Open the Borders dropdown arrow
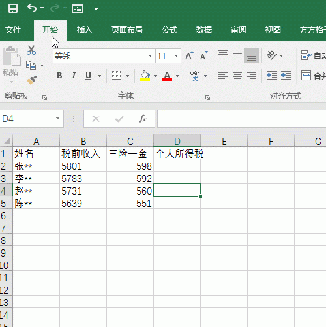Screen dimensions: 326x327 click(128, 76)
